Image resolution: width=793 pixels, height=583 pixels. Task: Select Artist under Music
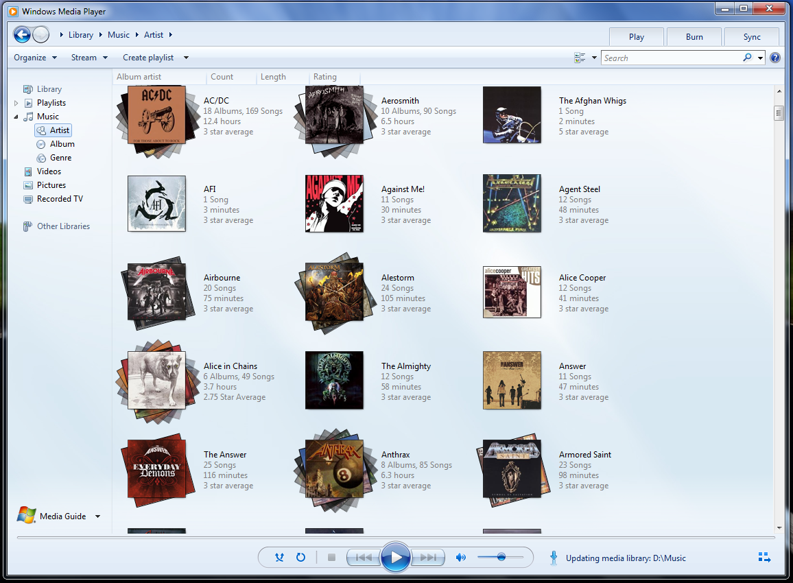(x=53, y=130)
